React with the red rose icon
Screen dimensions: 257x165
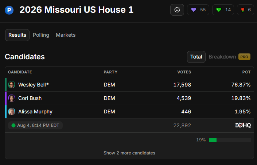[x=243, y=10]
